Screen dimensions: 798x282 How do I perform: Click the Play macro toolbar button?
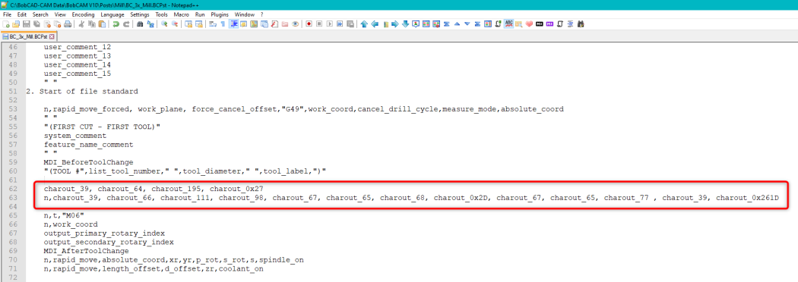(329, 23)
